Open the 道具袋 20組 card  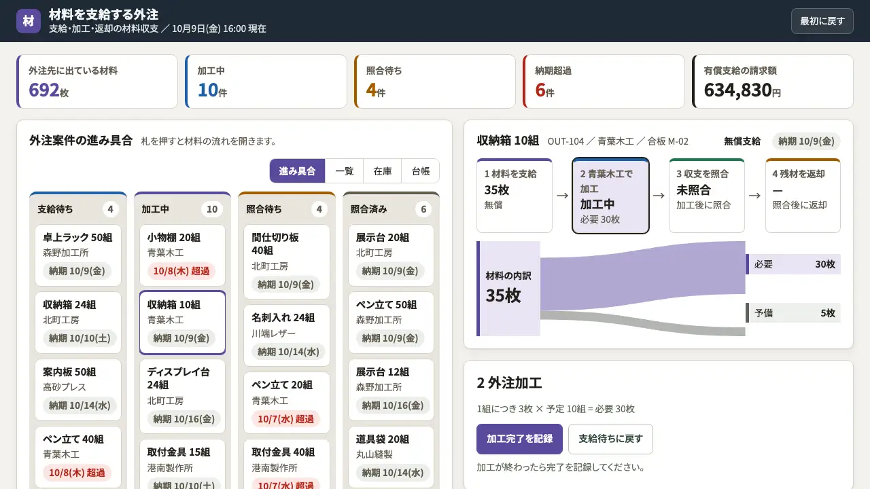(x=391, y=457)
